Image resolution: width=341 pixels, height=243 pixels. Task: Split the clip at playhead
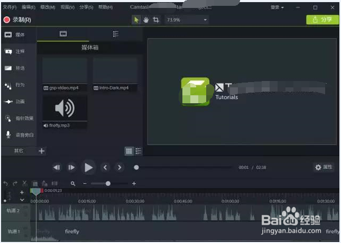point(54,184)
